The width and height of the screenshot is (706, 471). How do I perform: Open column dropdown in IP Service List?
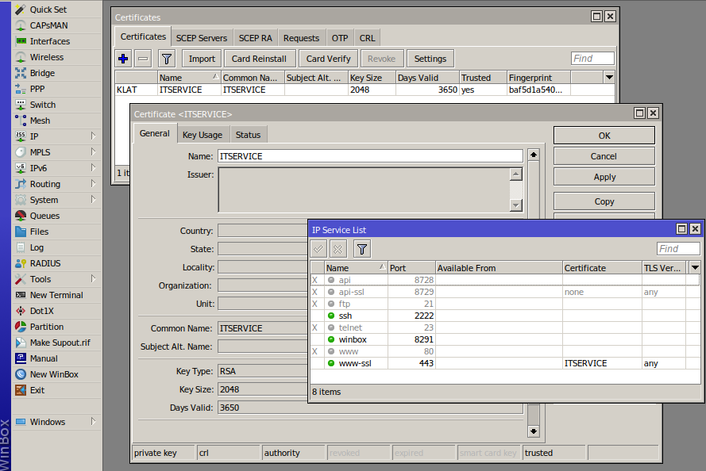coord(695,268)
